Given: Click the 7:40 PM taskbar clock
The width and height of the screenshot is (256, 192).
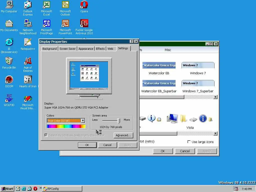Looking at the screenshot, I should coord(247,189).
